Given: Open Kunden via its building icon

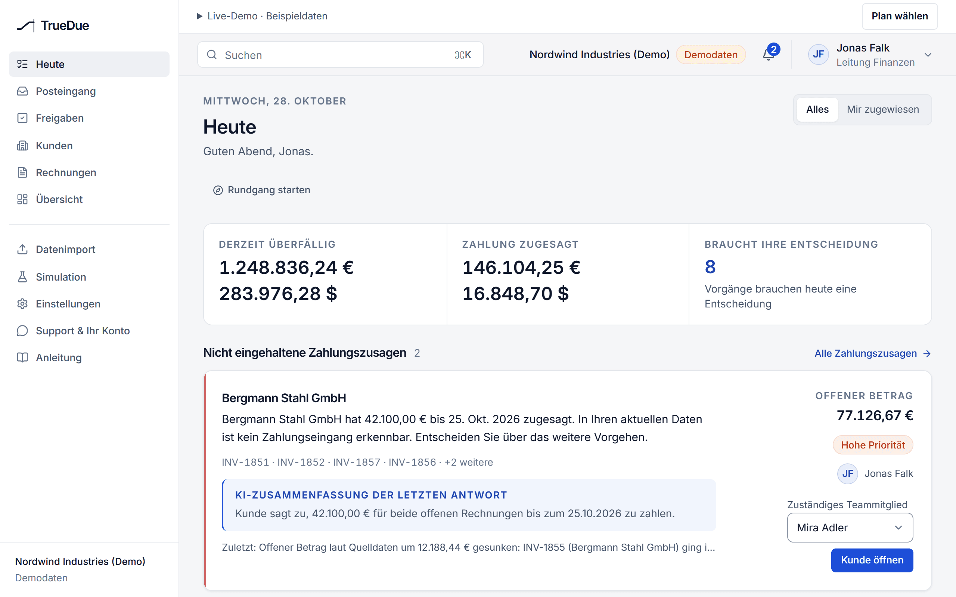Looking at the screenshot, I should [22, 146].
